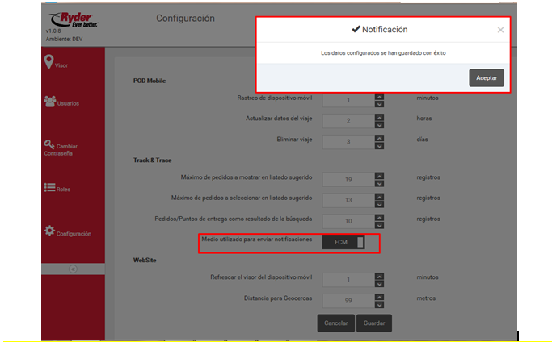
Task: Click the Máximo de pedidos a mostrar field
Action: tap(348, 178)
